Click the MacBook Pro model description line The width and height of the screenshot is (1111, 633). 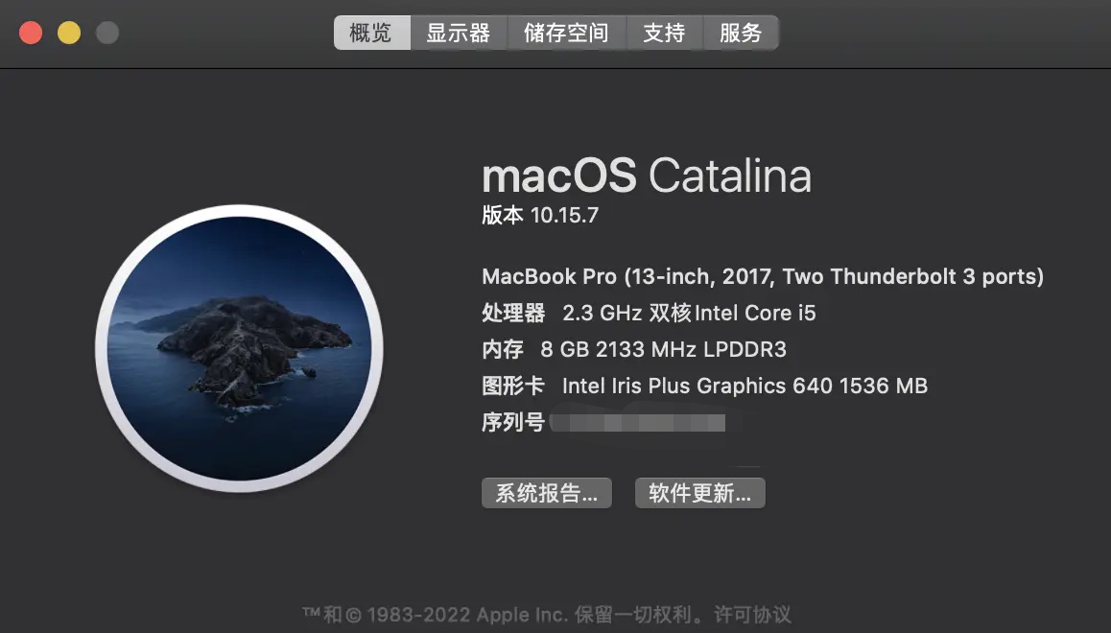pos(762,276)
